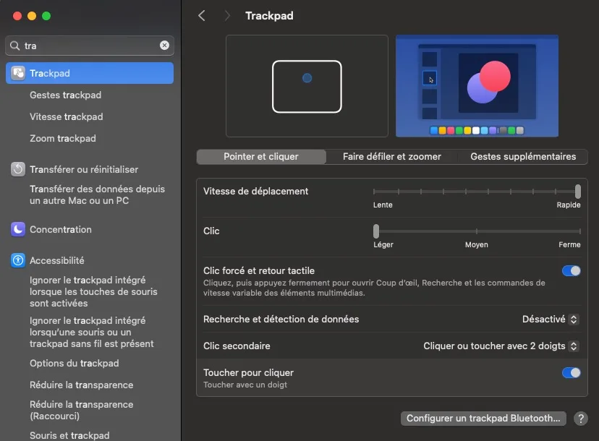Click the Transférer ou réinitialiser icon
This screenshot has width=599, height=441.
coord(18,169)
